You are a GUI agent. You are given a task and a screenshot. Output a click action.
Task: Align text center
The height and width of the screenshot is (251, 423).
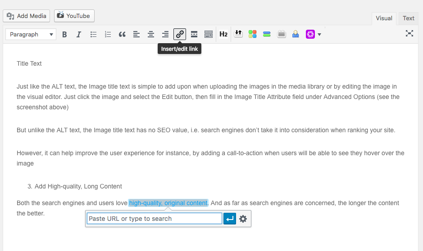coord(151,35)
